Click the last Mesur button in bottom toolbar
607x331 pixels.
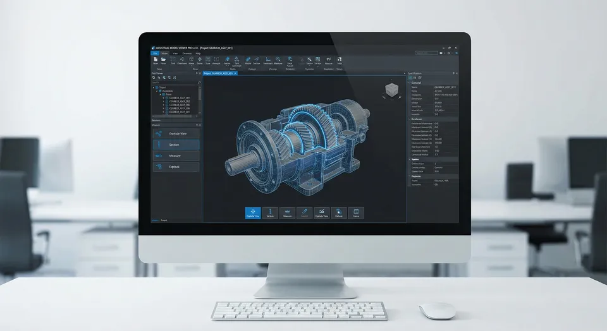[x=356, y=213]
